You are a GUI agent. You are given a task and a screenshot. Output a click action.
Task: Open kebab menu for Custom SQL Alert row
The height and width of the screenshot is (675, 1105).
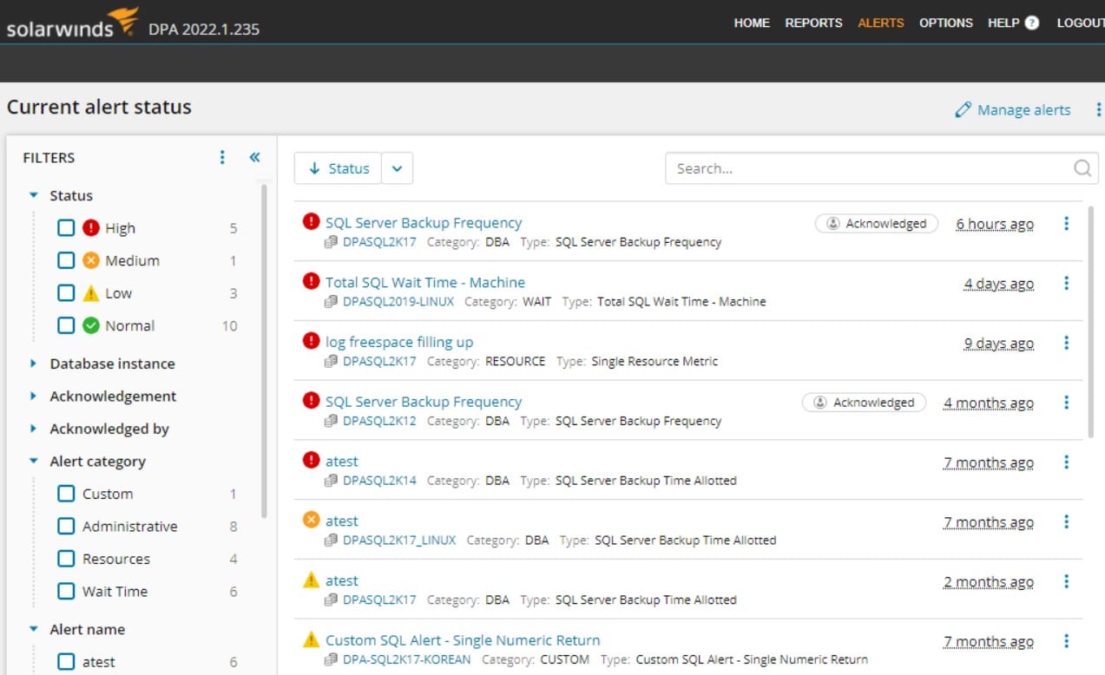pyautogui.click(x=1066, y=642)
